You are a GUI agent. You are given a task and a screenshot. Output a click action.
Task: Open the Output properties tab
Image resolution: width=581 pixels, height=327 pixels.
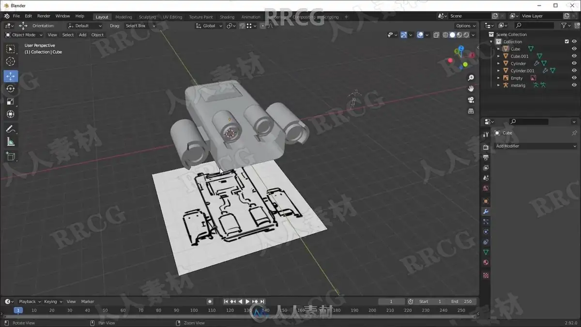coord(486,157)
